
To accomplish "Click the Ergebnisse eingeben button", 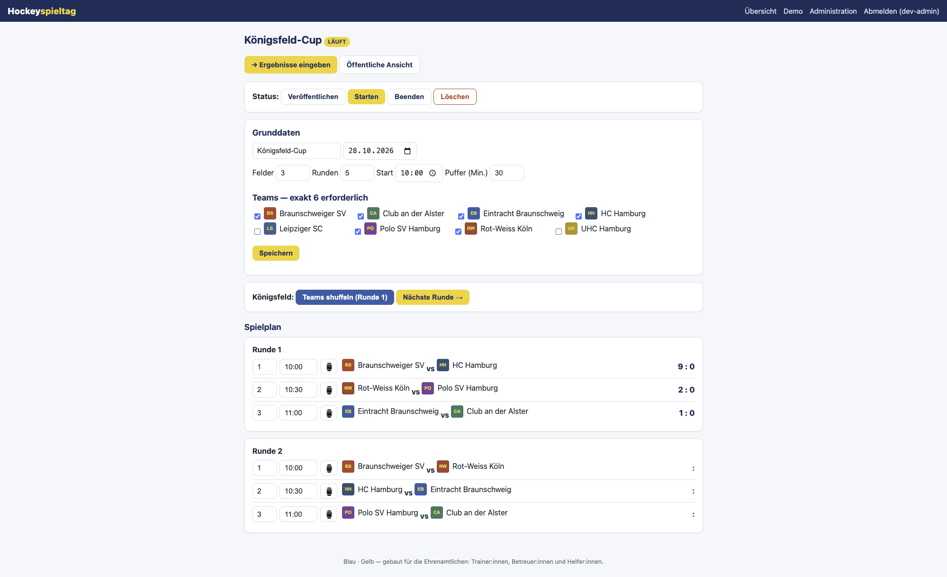I will 291,65.
